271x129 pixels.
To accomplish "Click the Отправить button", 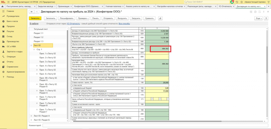I will (x=108, y=18).
